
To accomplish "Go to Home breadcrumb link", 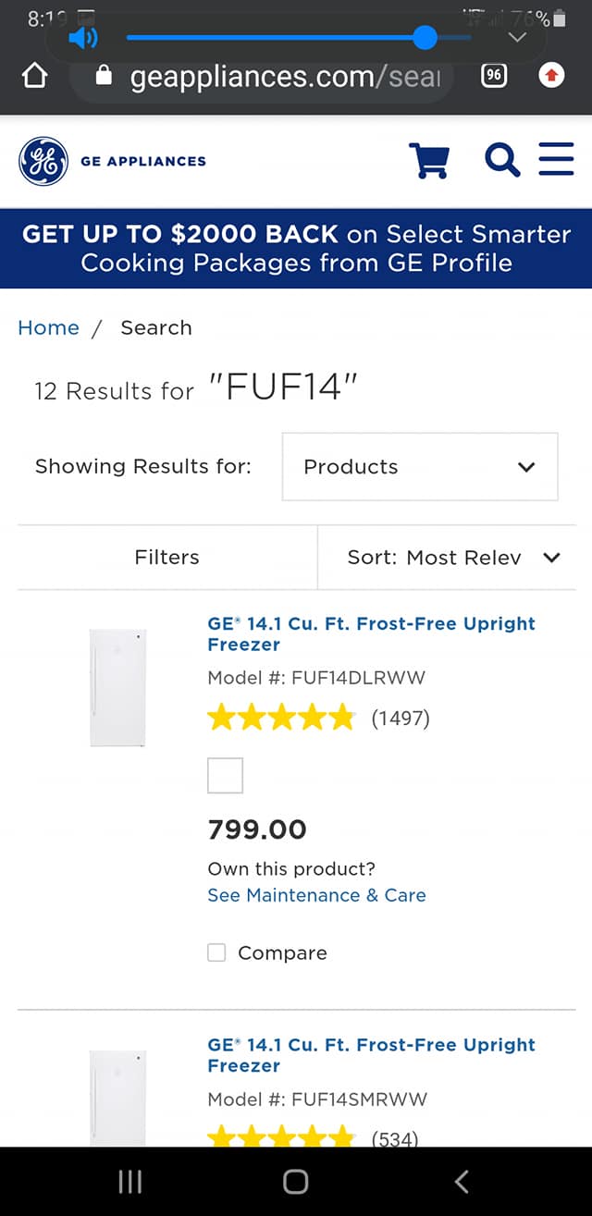I will pos(48,328).
